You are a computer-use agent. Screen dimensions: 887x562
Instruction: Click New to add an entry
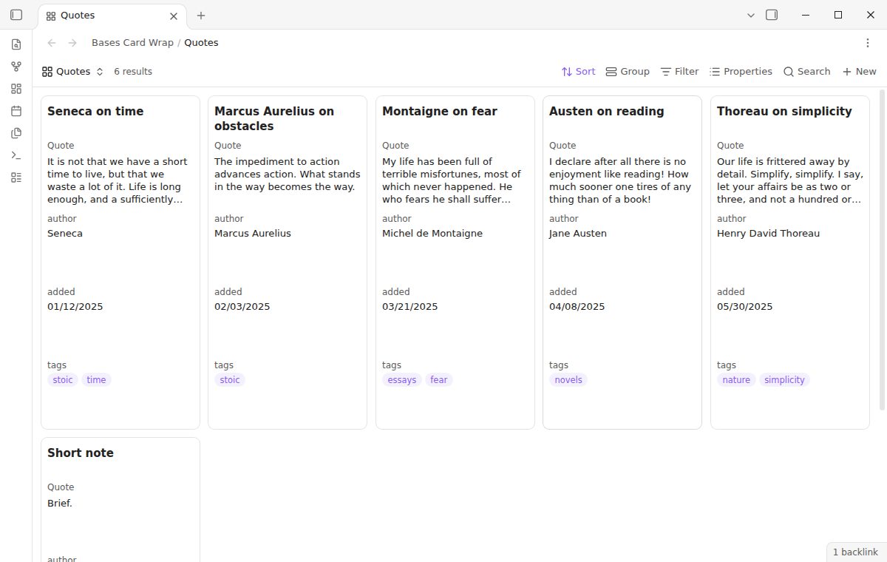click(860, 72)
